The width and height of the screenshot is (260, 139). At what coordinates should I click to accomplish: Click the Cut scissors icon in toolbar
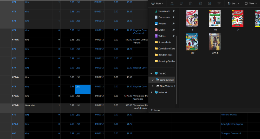(x=172, y=4)
